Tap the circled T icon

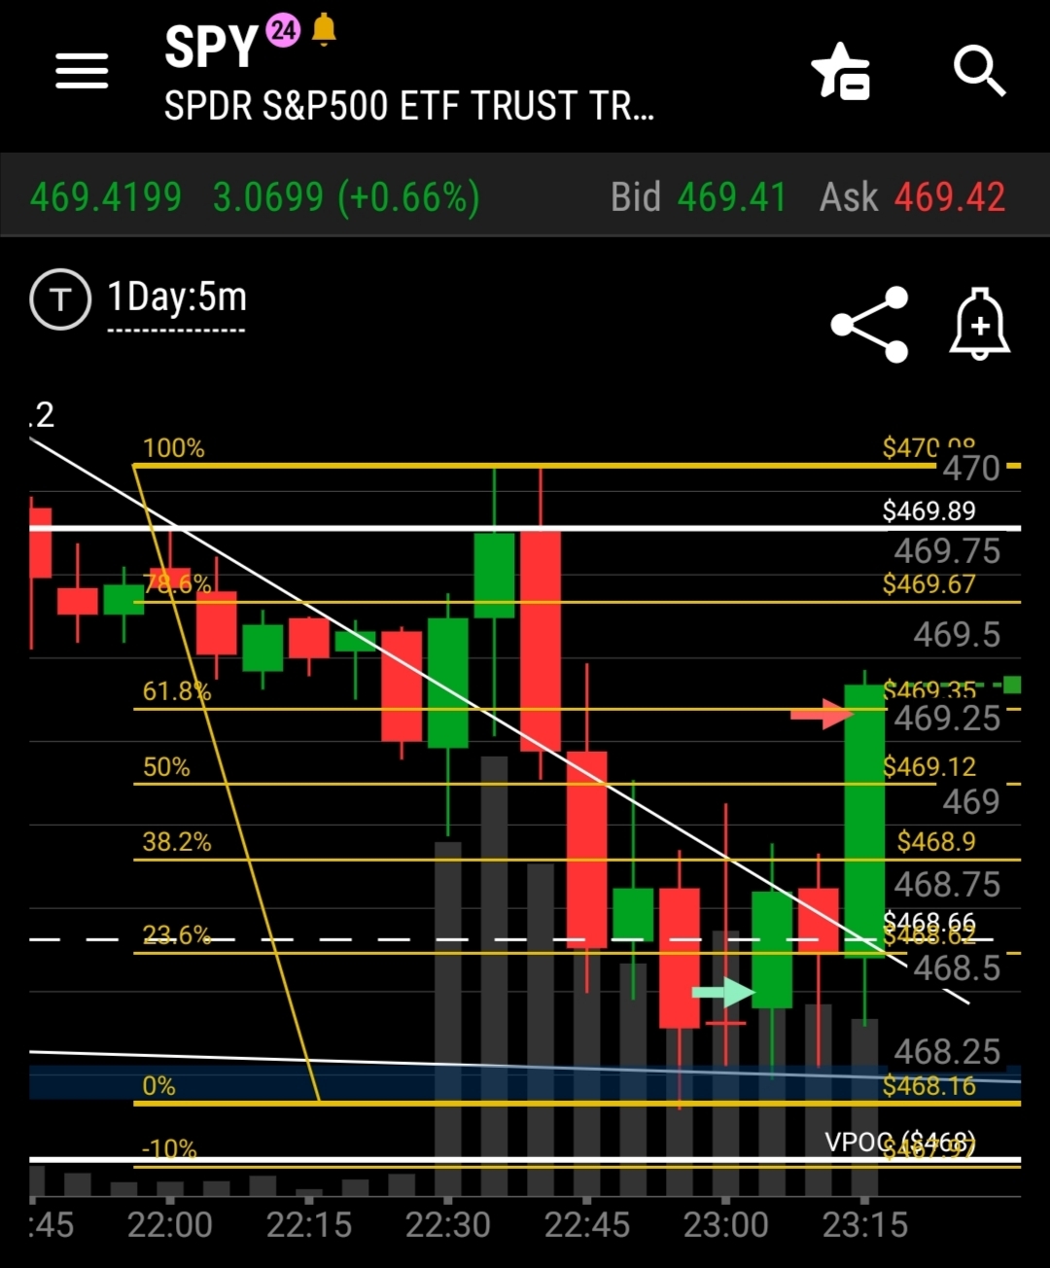tap(60, 299)
